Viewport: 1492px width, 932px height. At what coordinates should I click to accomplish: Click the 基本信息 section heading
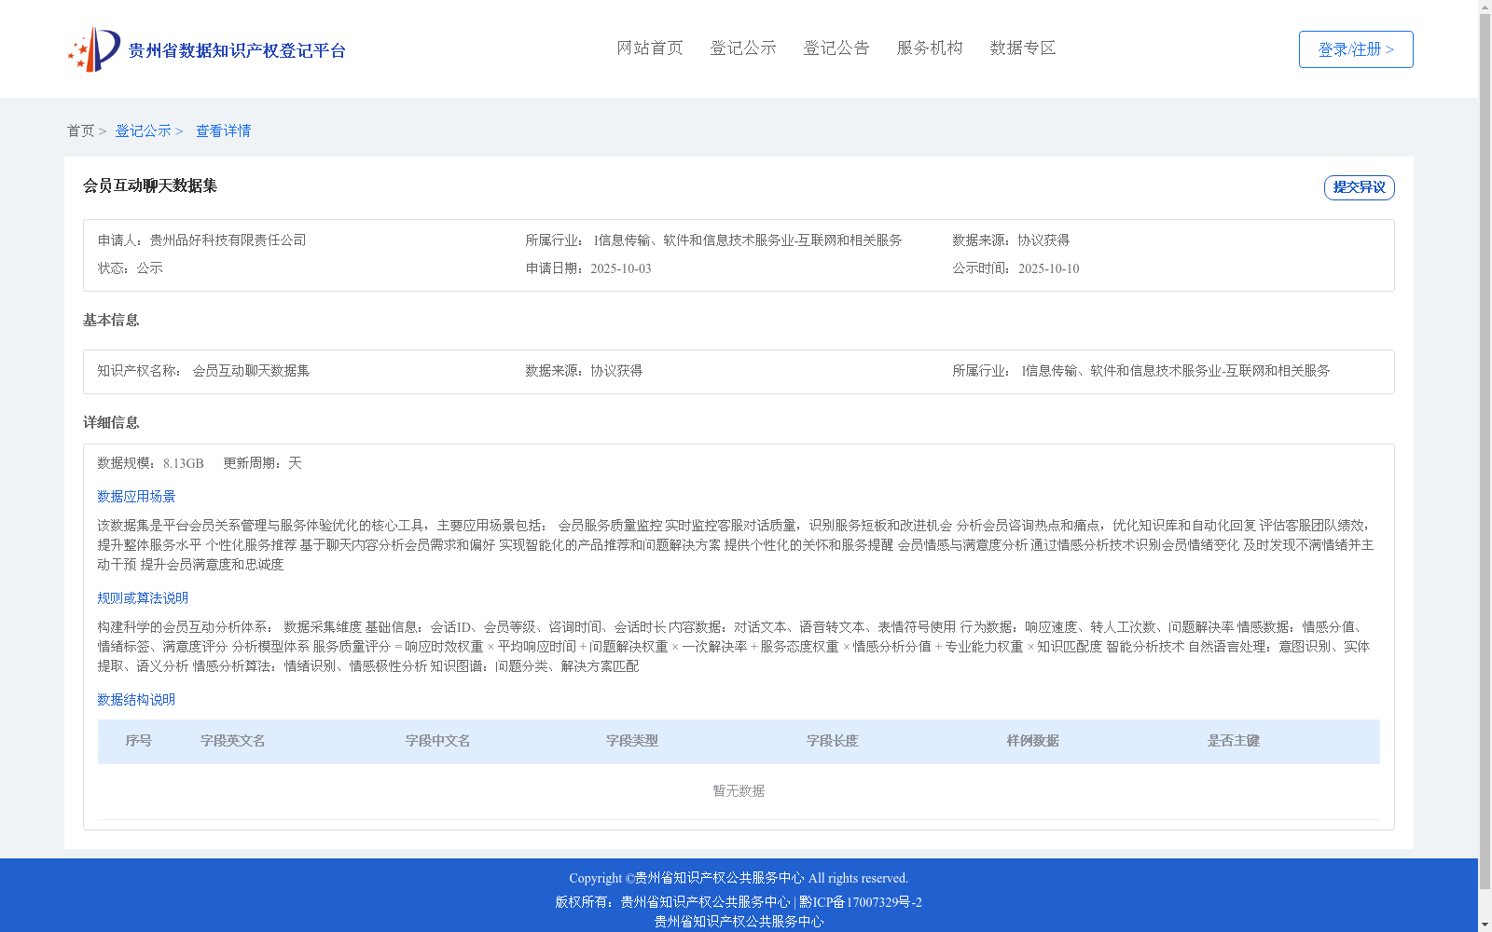point(111,321)
